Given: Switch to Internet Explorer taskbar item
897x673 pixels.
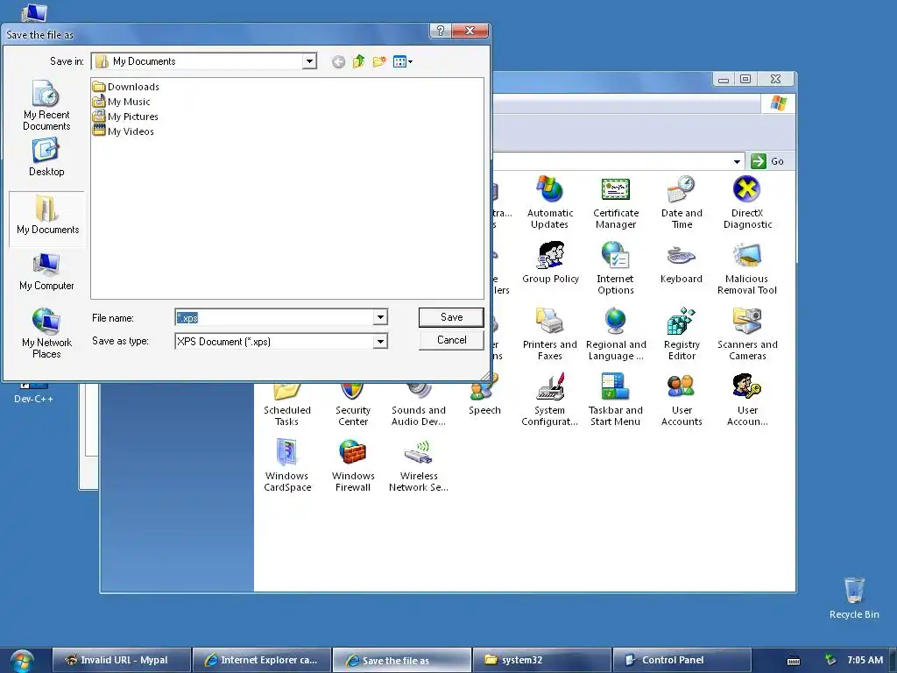Looking at the screenshot, I should pyautogui.click(x=262, y=660).
